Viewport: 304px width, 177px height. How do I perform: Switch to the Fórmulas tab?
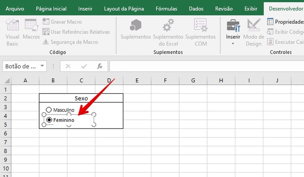166,9
